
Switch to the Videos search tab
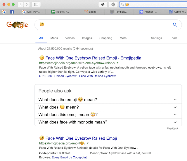point(70,38)
